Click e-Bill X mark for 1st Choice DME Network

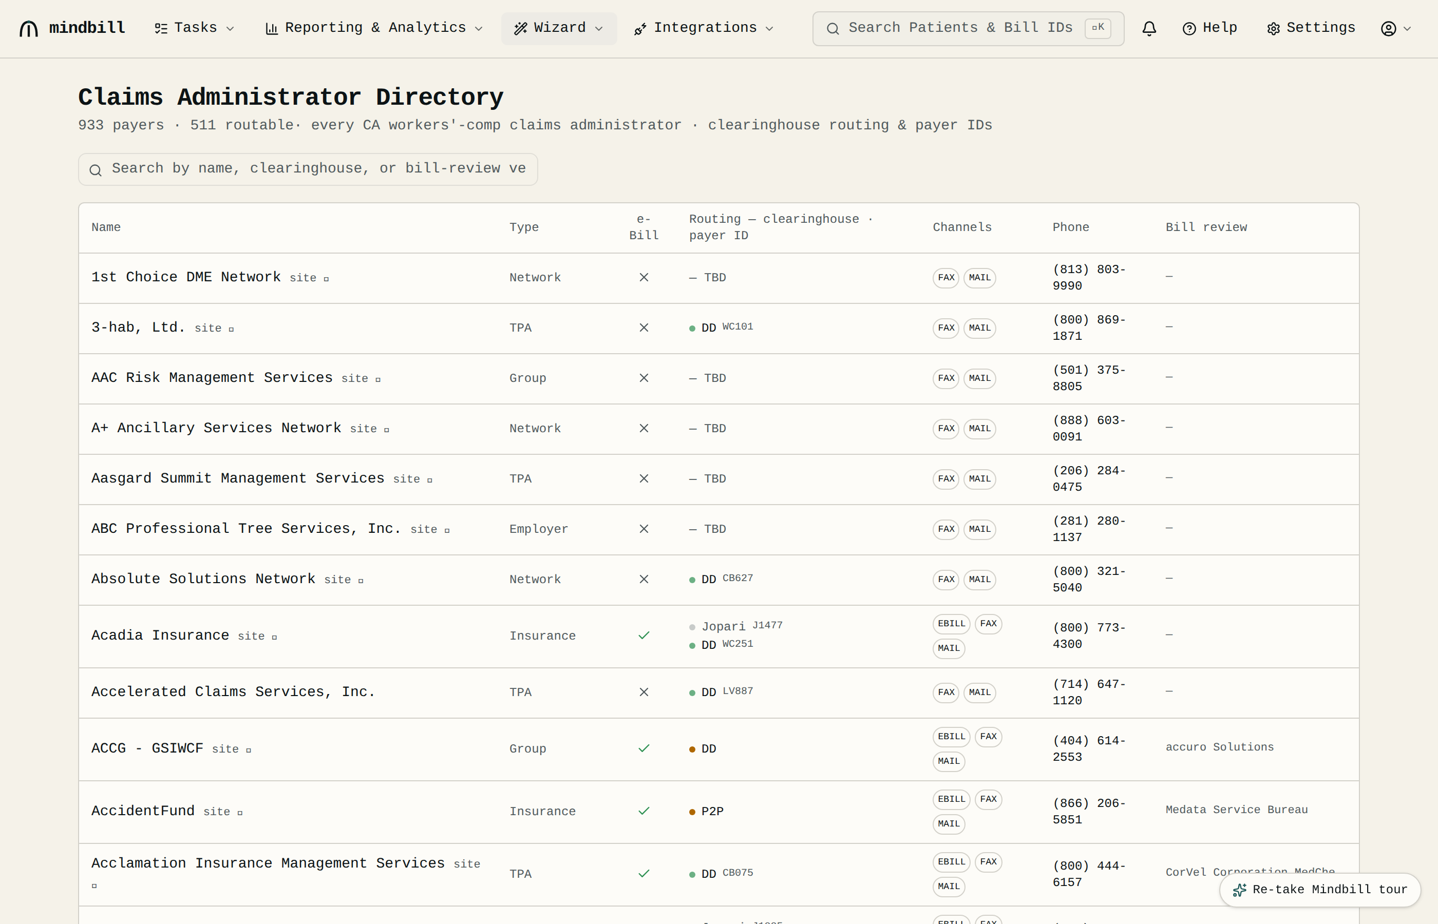[644, 277]
